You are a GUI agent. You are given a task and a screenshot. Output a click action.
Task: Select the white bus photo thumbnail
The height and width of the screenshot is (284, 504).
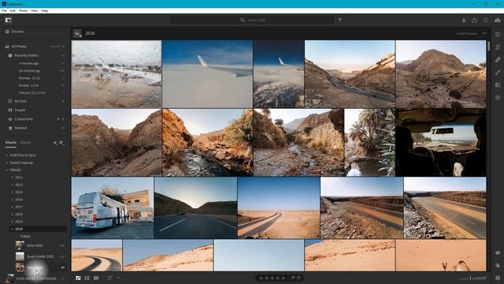pyautogui.click(x=112, y=207)
